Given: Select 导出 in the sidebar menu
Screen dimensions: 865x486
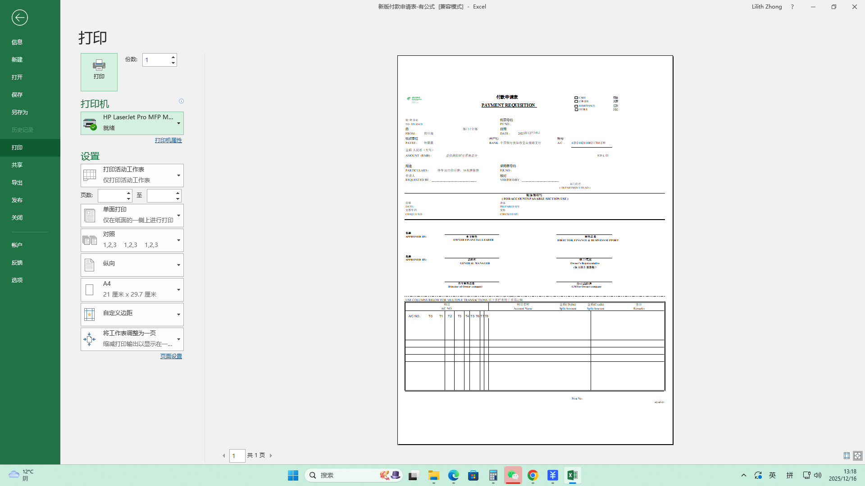Looking at the screenshot, I should pos(17,183).
